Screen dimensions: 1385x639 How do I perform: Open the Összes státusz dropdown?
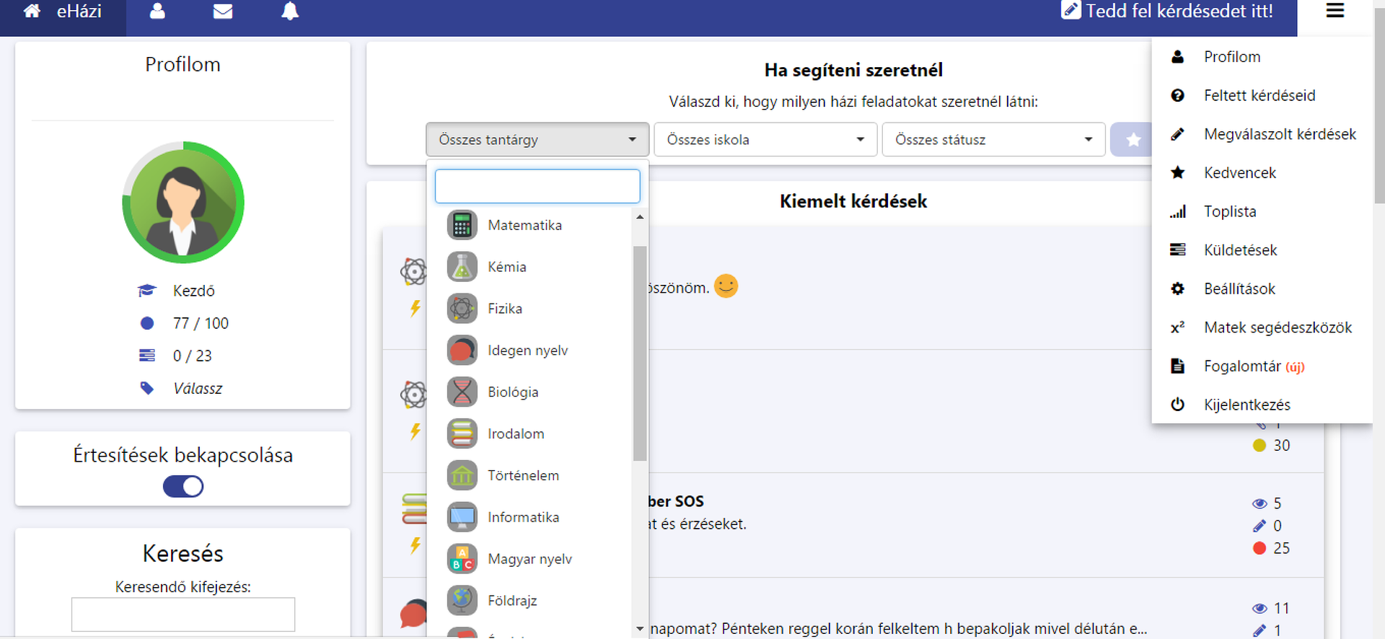tap(993, 139)
